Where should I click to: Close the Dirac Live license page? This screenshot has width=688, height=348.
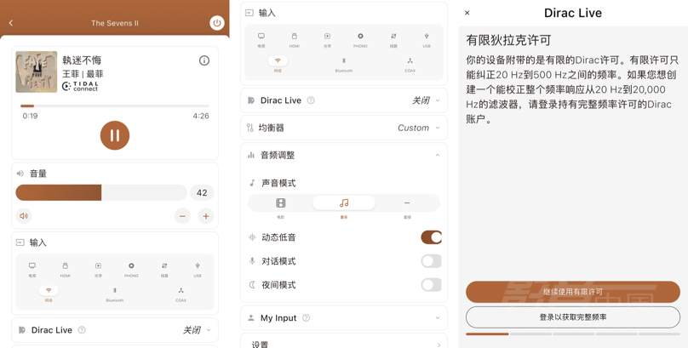point(467,13)
